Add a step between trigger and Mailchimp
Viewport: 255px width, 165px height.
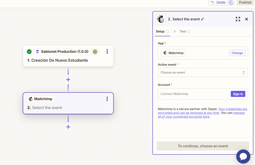tap(68, 79)
